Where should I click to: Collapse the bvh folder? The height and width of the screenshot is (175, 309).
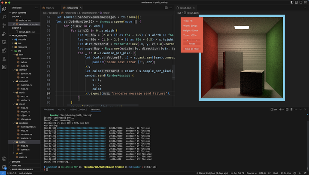point(21,55)
